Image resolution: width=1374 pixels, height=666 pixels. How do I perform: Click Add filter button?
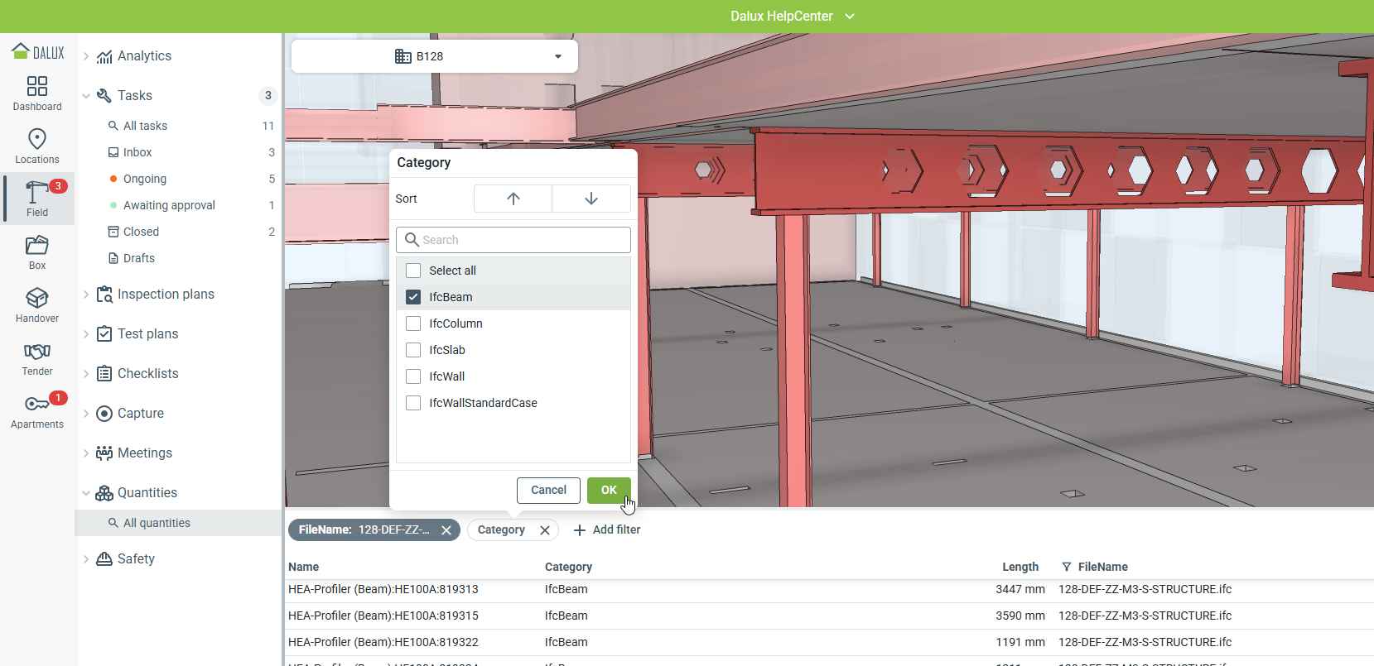pyautogui.click(x=607, y=530)
